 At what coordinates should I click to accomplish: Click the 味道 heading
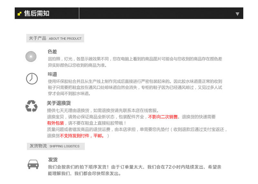tap(52, 74)
